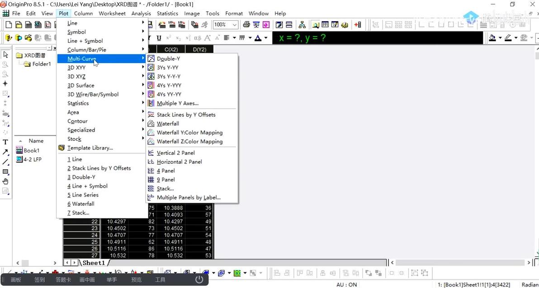Click the 工具 button
The width and height of the screenshot is (539, 288).
point(160,280)
